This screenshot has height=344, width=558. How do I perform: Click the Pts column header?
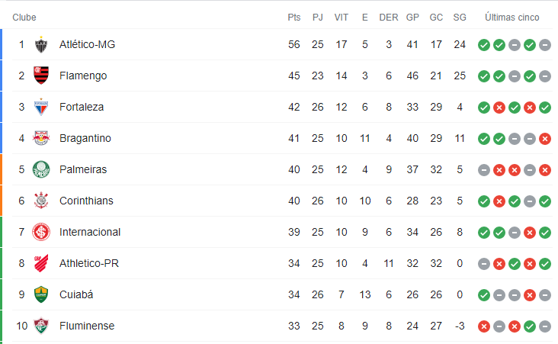point(294,17)
